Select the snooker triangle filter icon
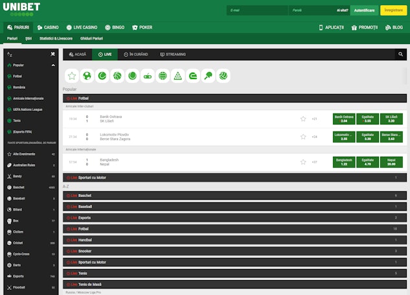 coord(178,76)
